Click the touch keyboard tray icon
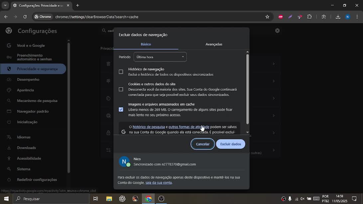 click(x=316, y=199)
